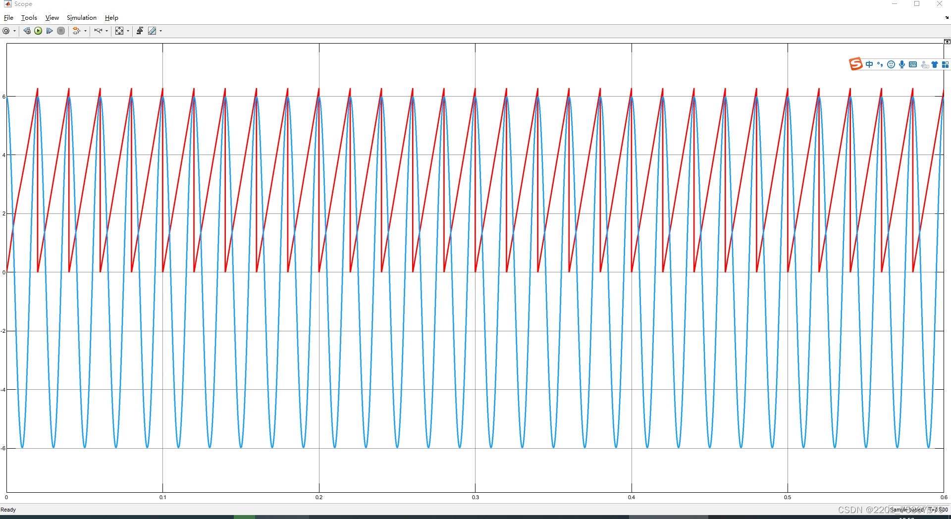The height and width of the screenshot is (519, 951).
Task: Click the 'Ready' status bar text
Action: [x=8, y=510]
